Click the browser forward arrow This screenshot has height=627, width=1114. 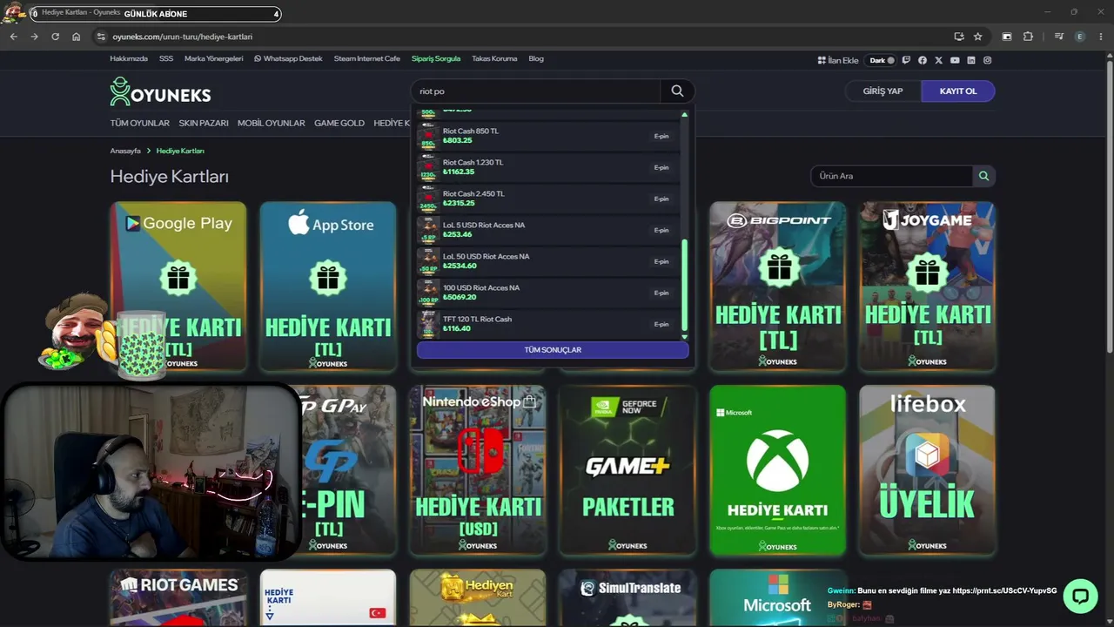[34, 37]
